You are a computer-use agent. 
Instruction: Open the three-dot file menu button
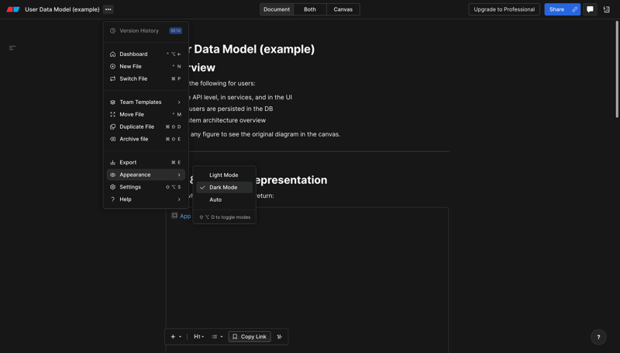[x=108, y=9]
